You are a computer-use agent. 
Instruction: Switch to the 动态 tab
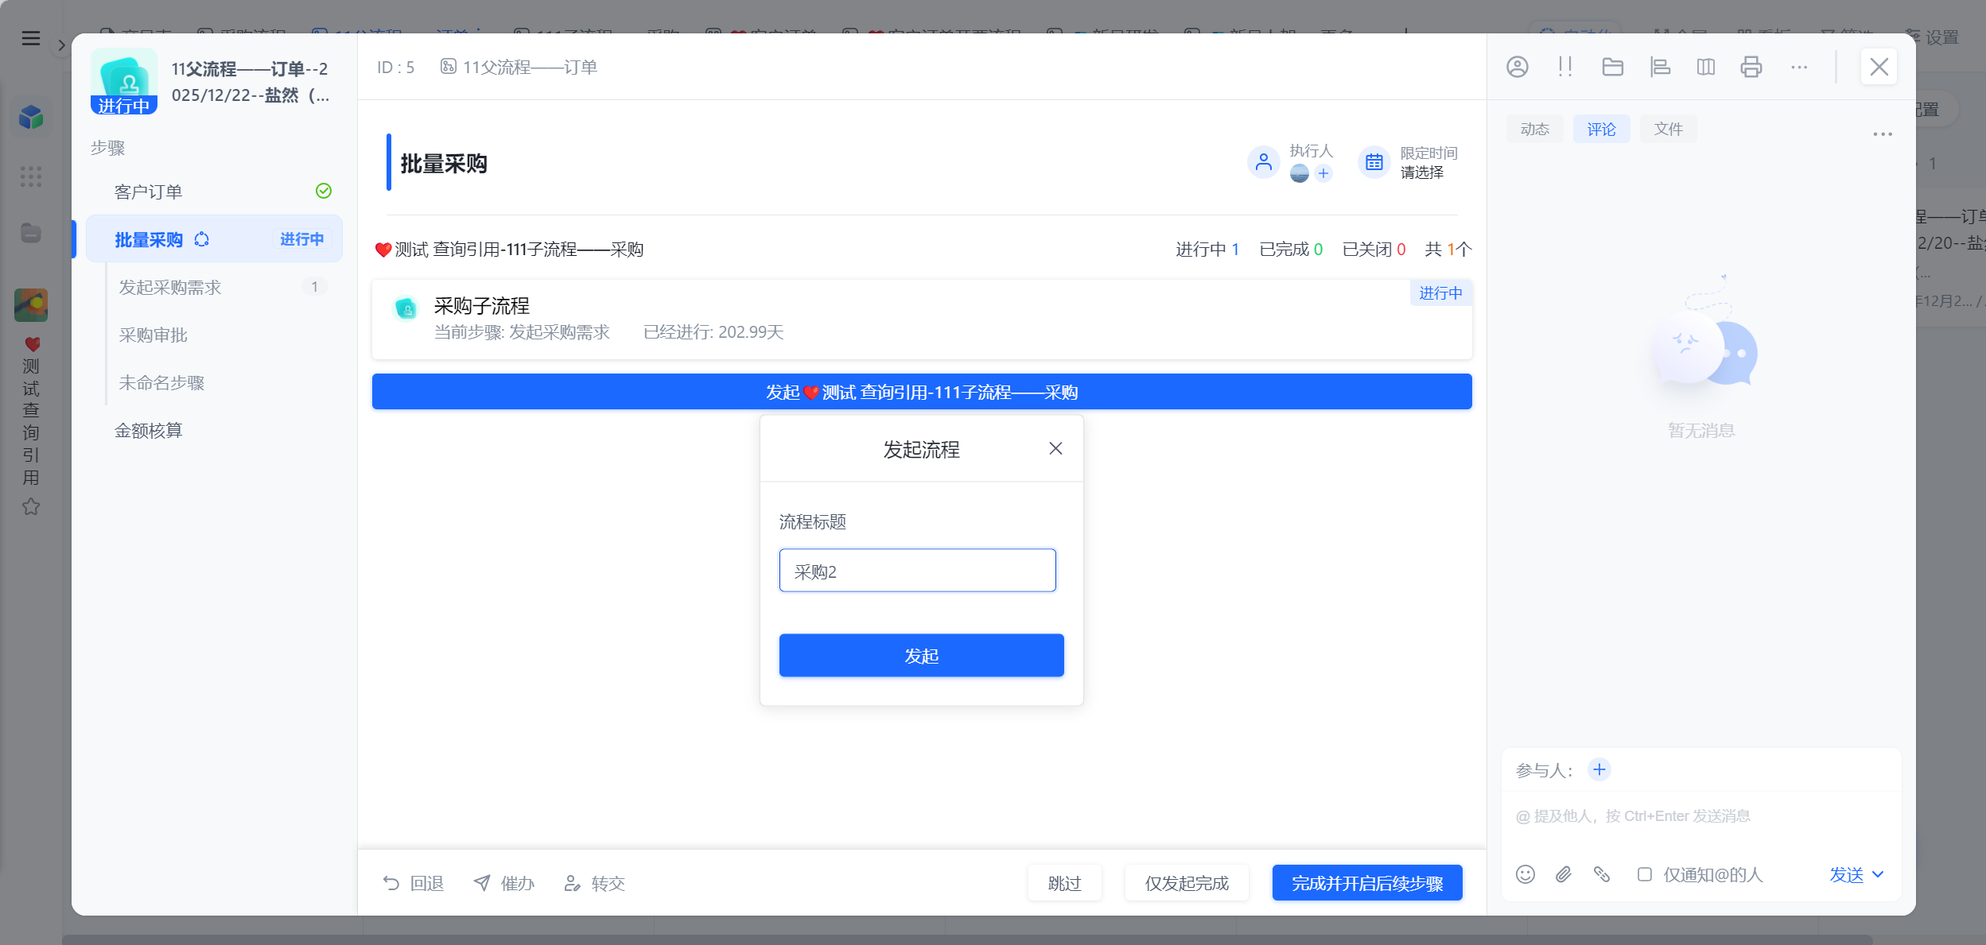click(1534, 129)
